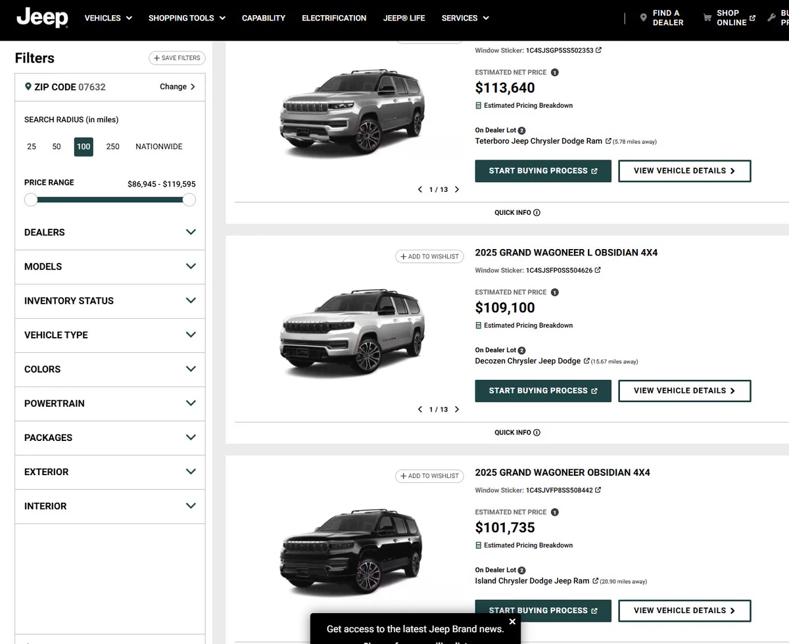
Task: Select 100 miles search radius
Action: (84, 147)
